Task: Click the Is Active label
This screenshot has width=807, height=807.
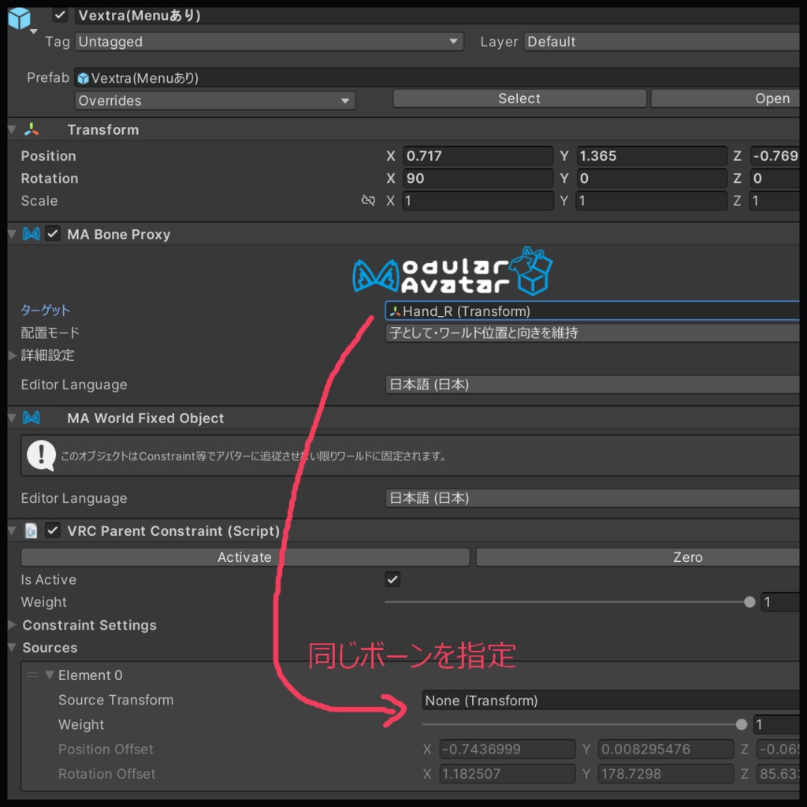Action: coord(48,579)
